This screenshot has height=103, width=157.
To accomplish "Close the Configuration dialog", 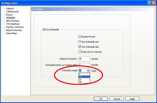I will click(x=154, y=3).
